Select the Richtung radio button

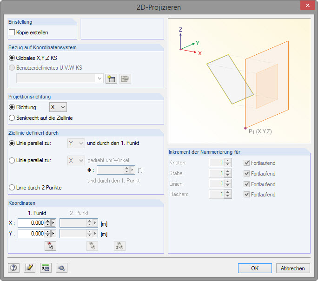click(x=12, y=107)
